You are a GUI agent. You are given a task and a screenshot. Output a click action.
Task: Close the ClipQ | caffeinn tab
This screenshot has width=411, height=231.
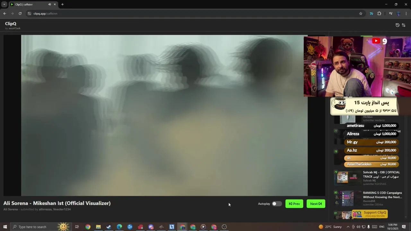[x=55, y=4]
